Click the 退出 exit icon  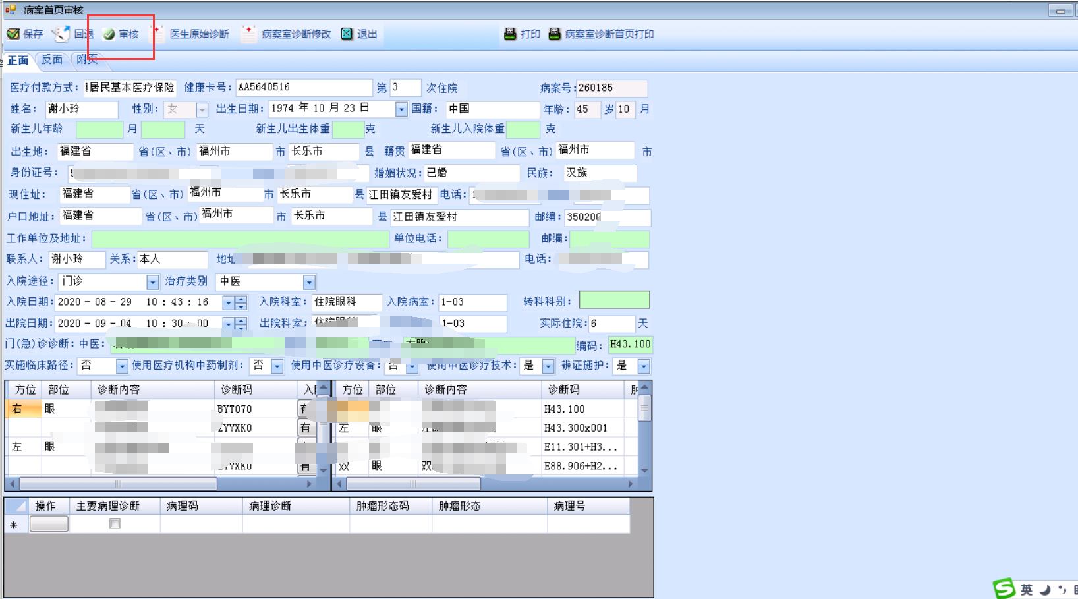[x=347, y=34]
